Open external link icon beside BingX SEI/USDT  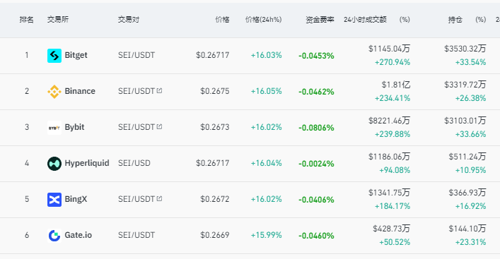pyautogui.click(x=159, y=198)
